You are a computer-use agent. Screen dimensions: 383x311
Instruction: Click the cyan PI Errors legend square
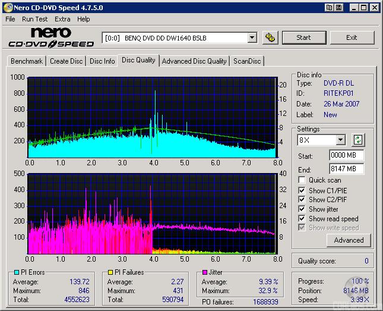(x=16, y=273)
